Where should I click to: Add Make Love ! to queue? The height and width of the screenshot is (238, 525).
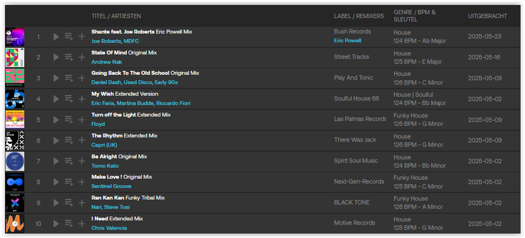[69, 182]
